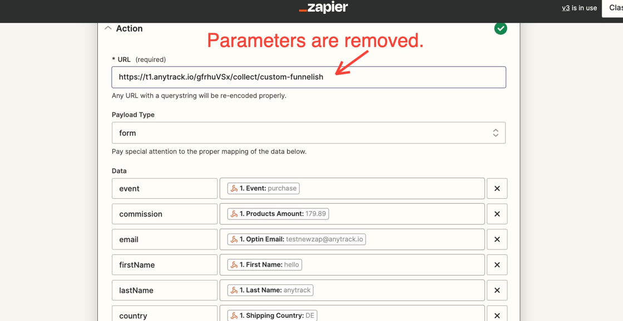The height and width of the screenshot is (321, 623).
Task: Select the Event purchase mapped pill
Action: (264, 188)
